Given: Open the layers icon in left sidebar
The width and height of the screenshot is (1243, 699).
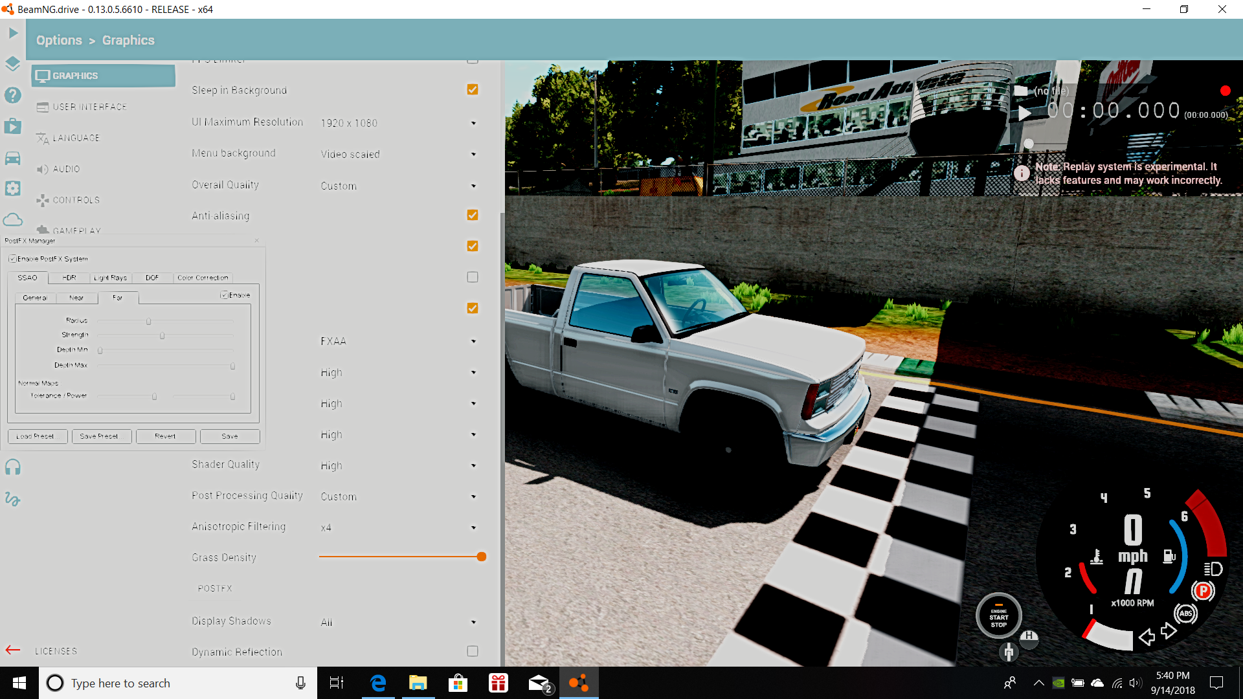Looking at the screenshot, I should point(13,63).
